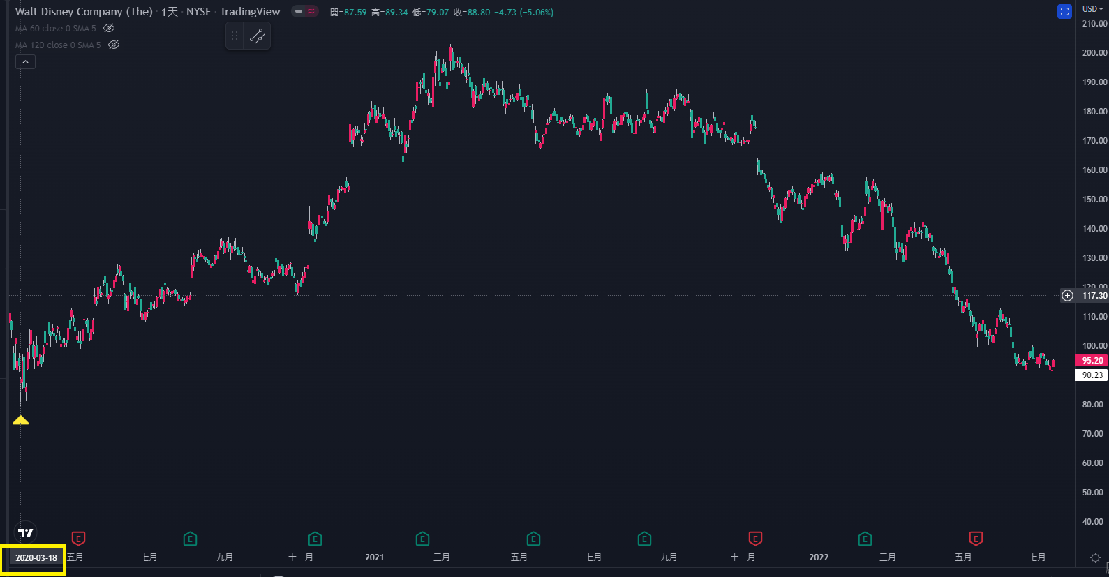Click the 2020-03-18 date label
Viewport: 1109px width, 577px height.
(36, 557)
